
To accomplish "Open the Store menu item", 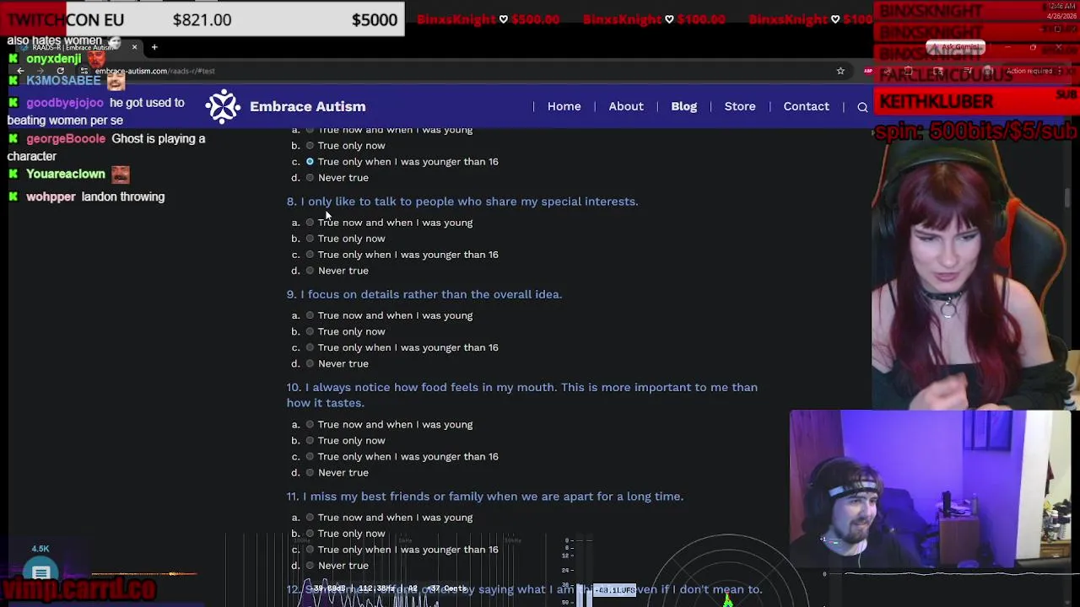I will [740, 106].
